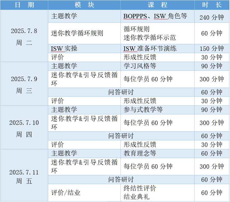Select 迷你教学&引导反馈循环 in the 2025.7.10 section
Screen dimensions: 230x202
point(84,123)
